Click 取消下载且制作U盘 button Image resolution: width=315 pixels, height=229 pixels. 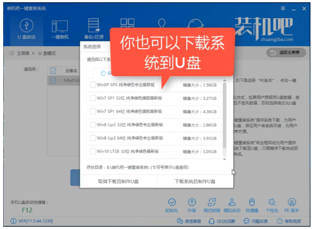(118, 181)
